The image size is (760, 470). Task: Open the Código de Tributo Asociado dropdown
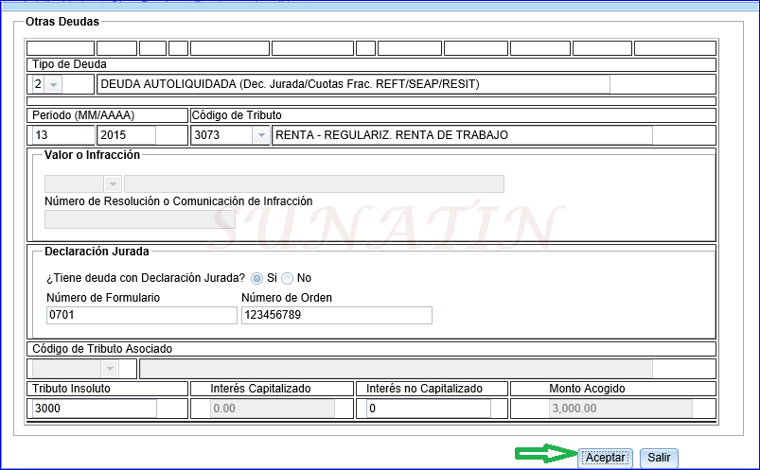tap(109, 369)
